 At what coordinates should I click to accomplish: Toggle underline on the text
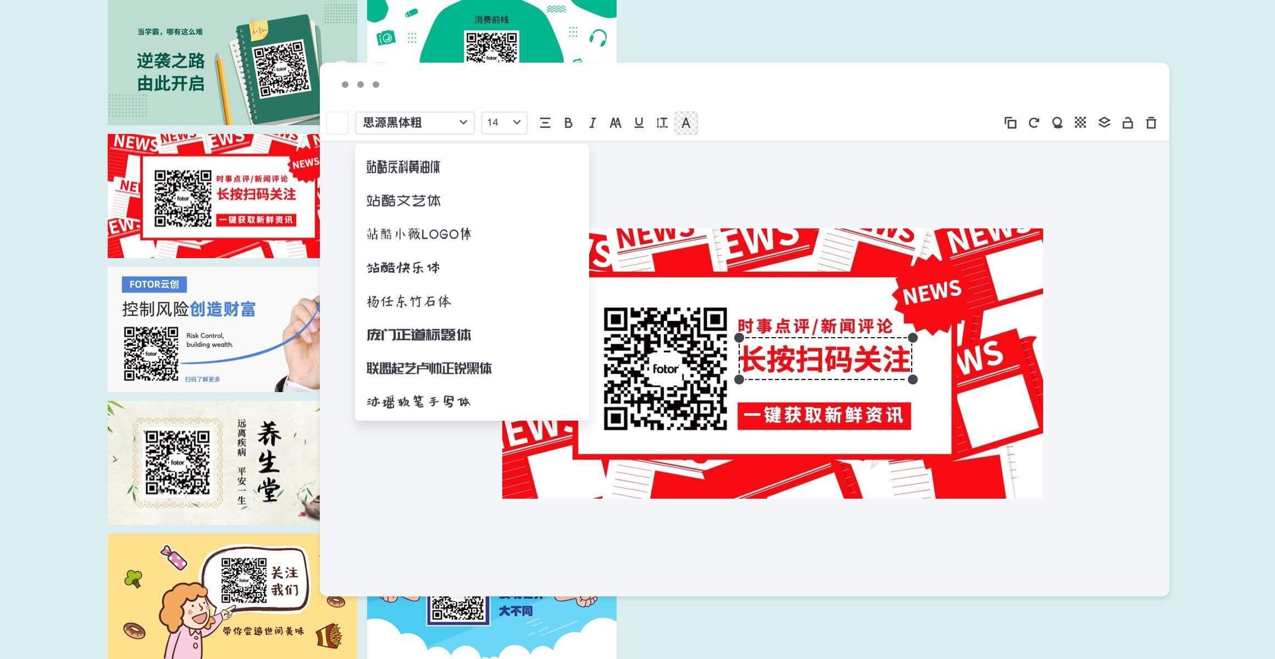point(638,123)
